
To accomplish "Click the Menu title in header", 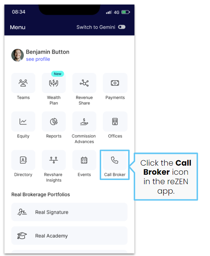I will (18, 27).
